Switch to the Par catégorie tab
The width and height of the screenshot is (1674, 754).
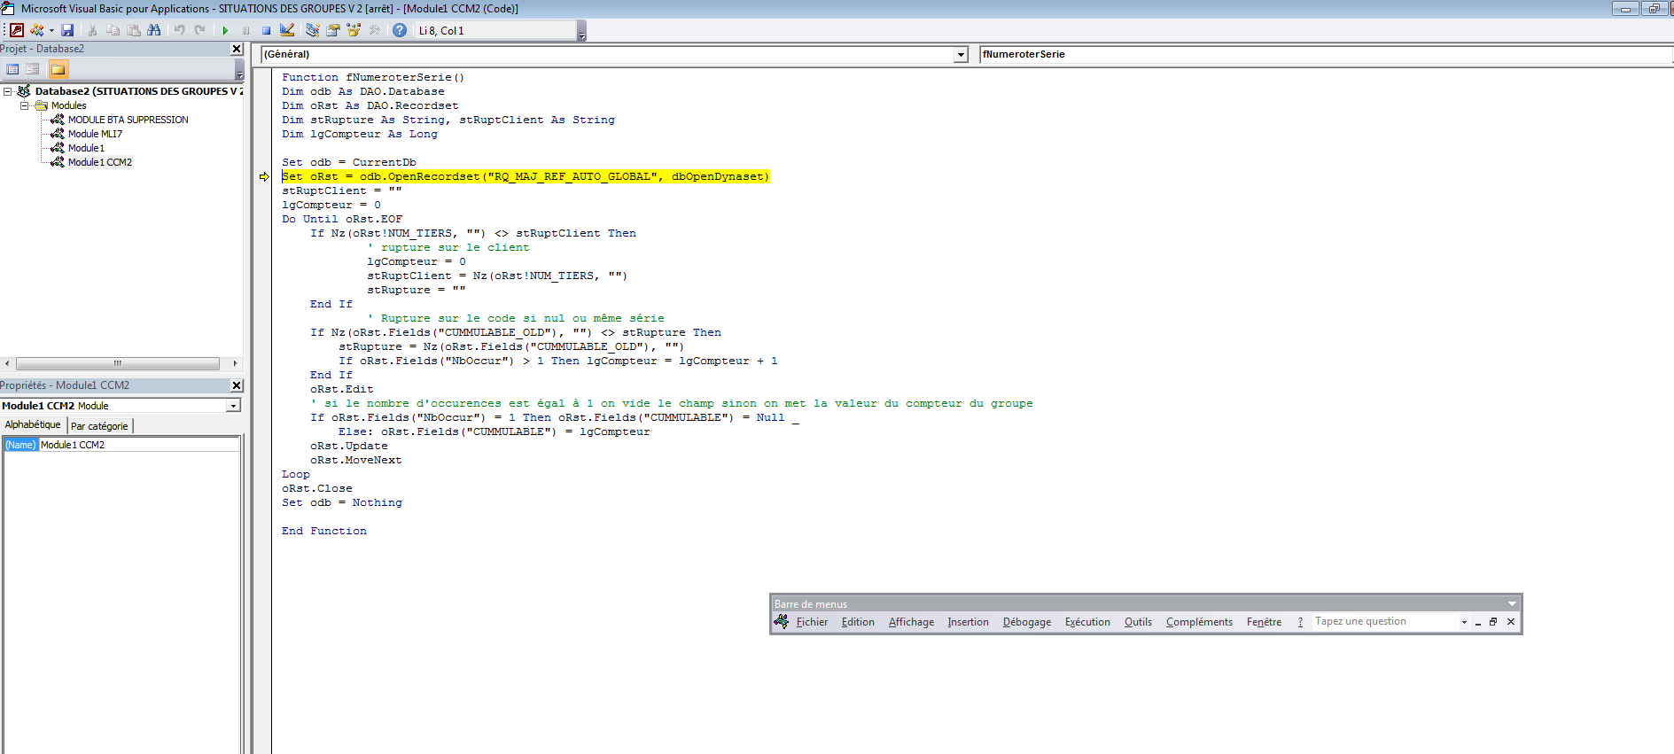[x=99, y=426]
